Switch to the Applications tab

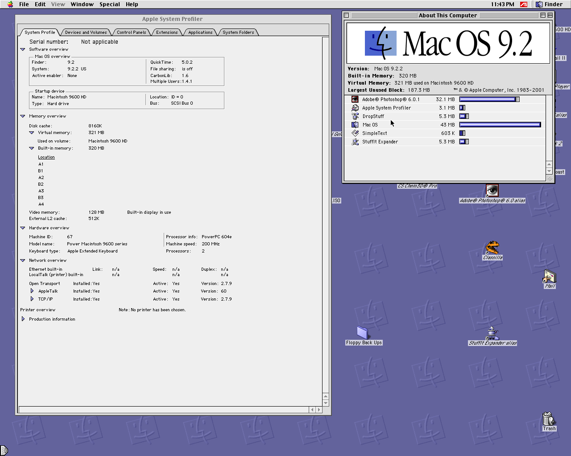pyautogui.click(x=200, y=32)
